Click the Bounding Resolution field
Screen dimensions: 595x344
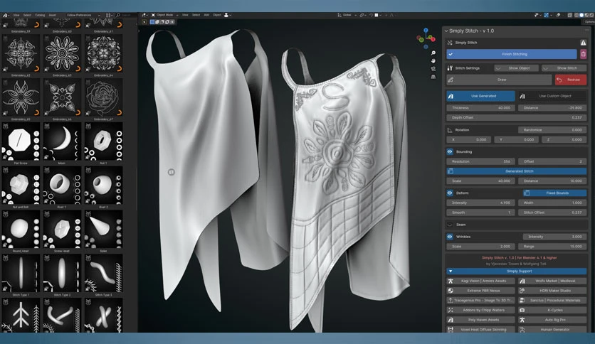tap(481, 161)
